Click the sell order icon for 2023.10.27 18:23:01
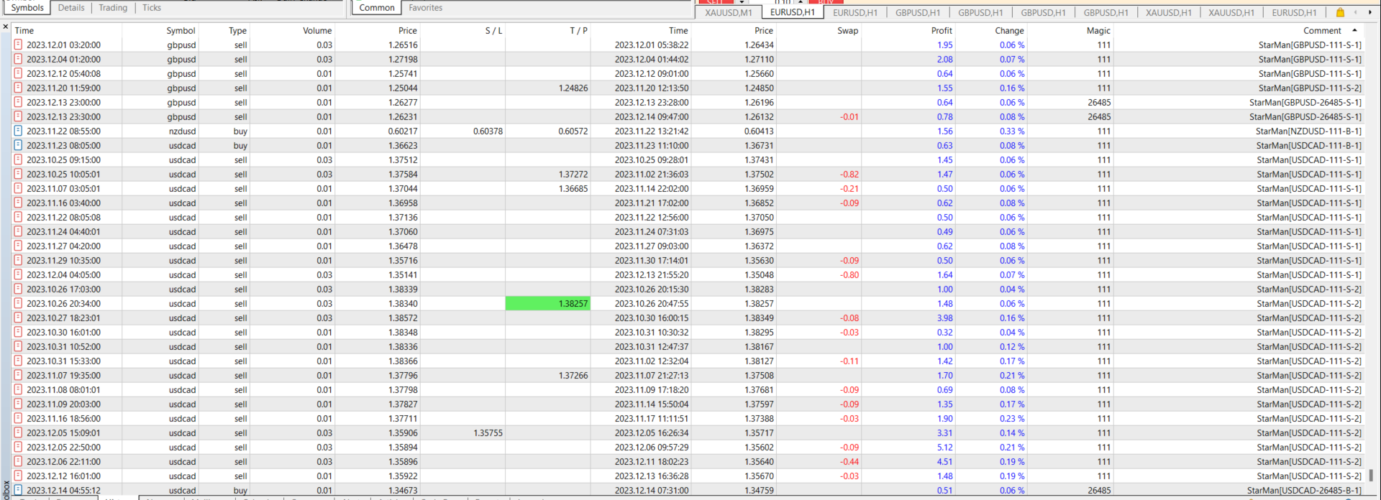 coord(18,318)
